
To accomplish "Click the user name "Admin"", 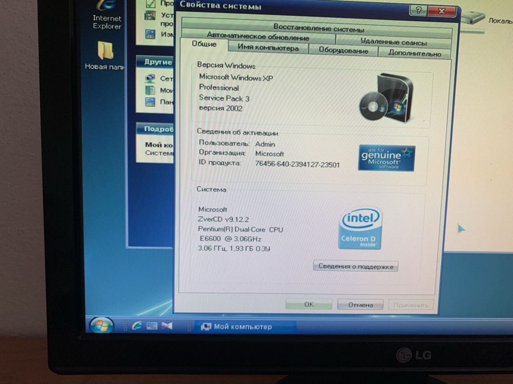I will point(265,144).
